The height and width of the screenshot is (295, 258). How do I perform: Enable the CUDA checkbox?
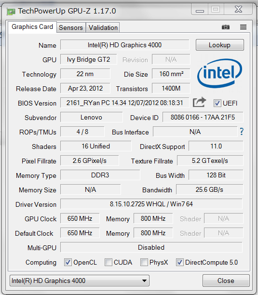[x=108, y=262]
